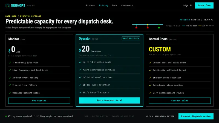Click the MOST DEPLOYED badge
Screen dimensions: 219x123
pyautogui.click(x=131, y=38)
